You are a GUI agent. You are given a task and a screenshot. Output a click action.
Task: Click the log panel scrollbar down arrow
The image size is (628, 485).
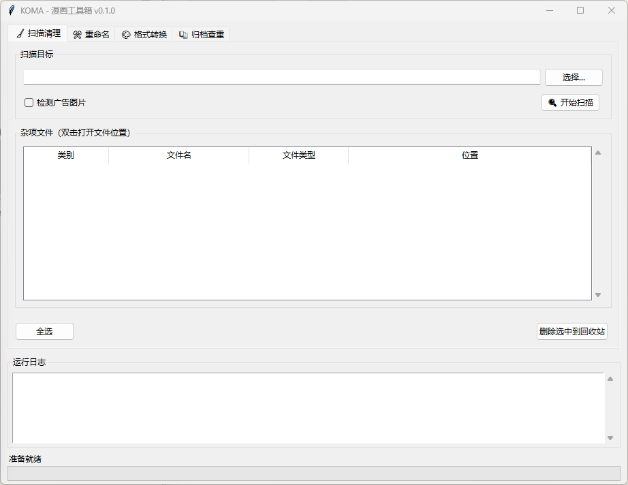pyautogui.click(x=610, y=438)
